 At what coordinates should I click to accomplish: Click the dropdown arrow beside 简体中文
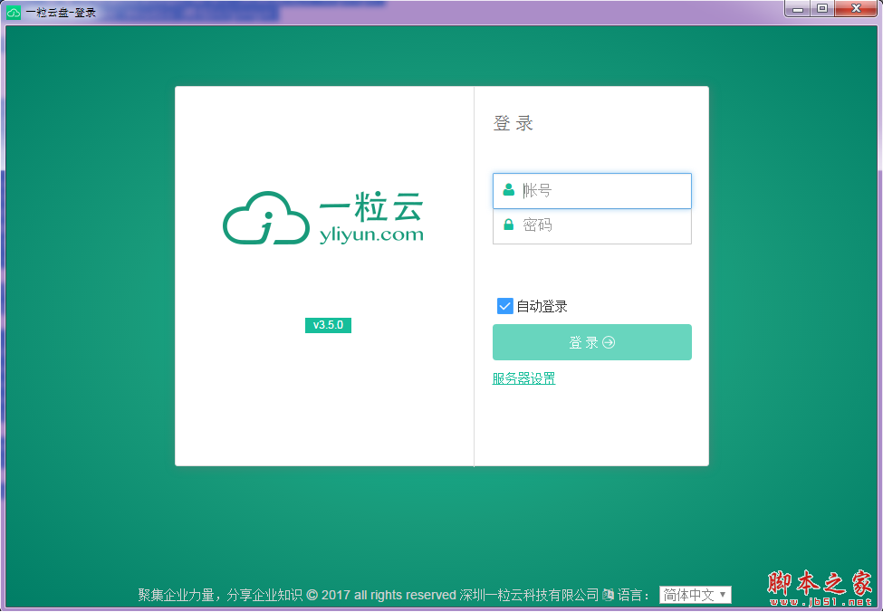[723, 595]
